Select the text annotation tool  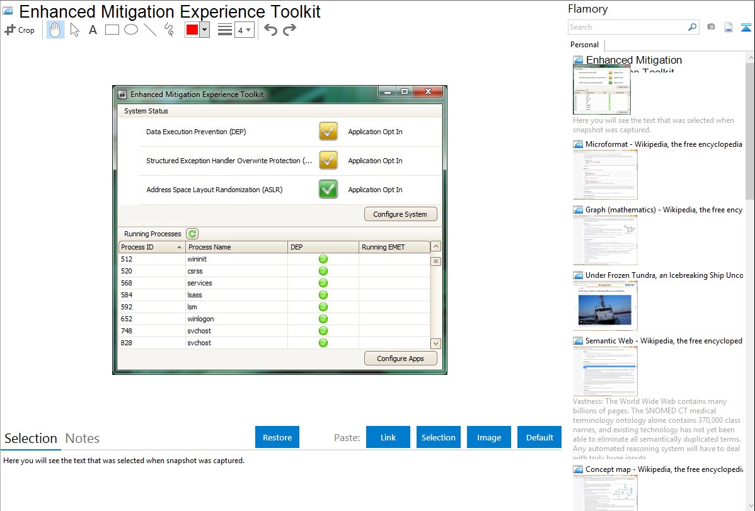[93, 30]
